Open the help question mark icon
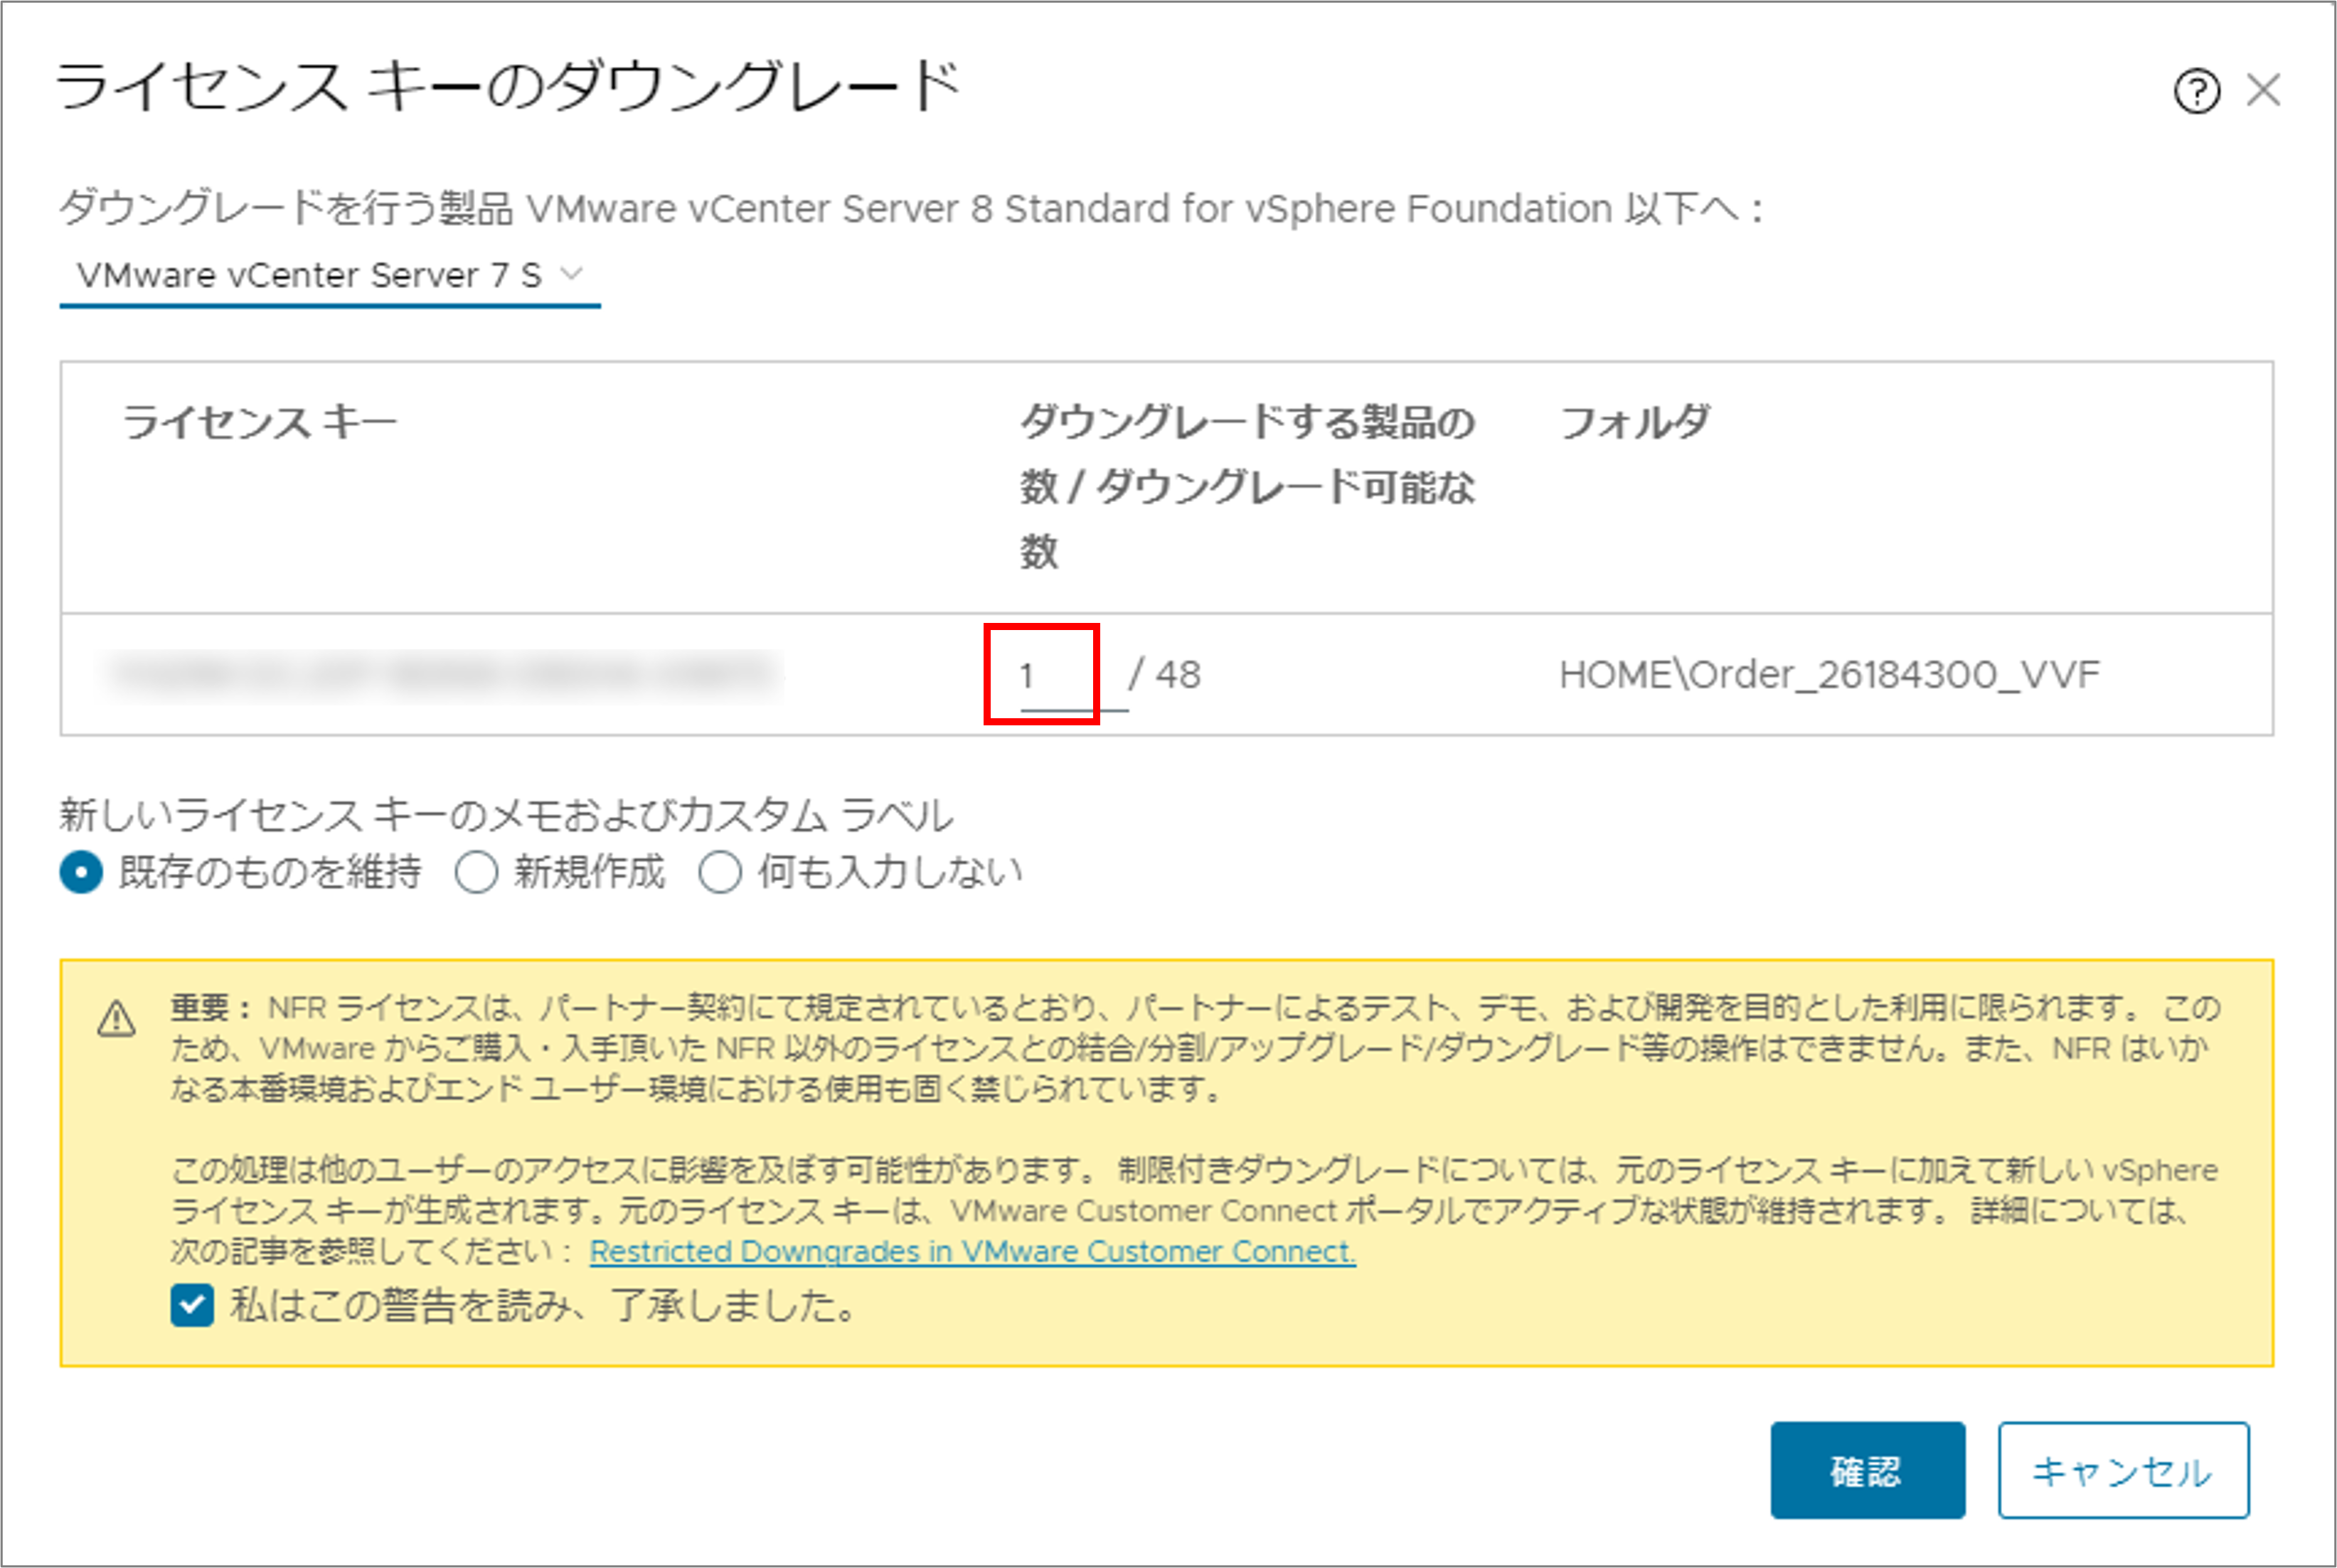This screenshot has width=2337, height=1568. tap(2197, 92)
